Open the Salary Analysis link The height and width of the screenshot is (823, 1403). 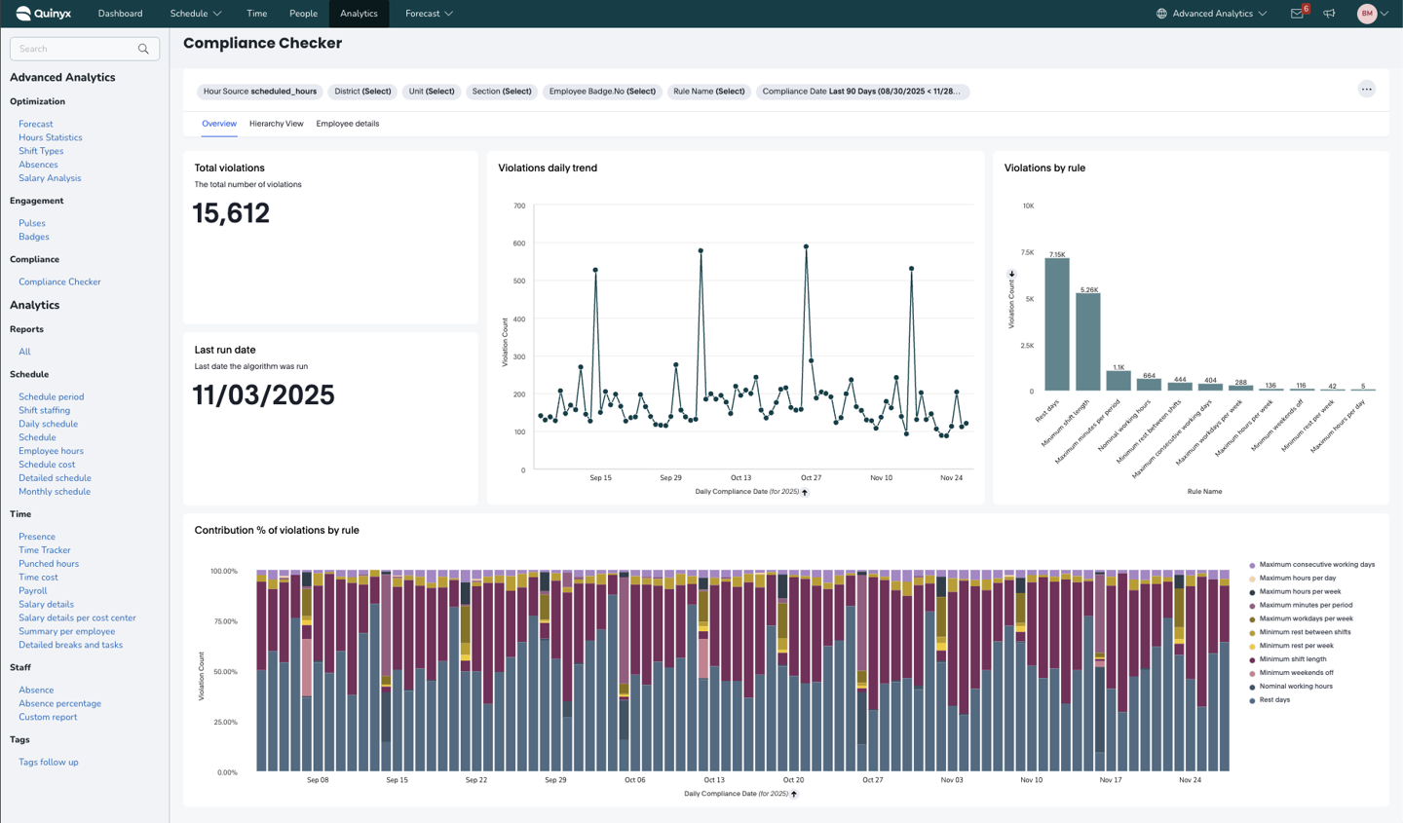50,178
